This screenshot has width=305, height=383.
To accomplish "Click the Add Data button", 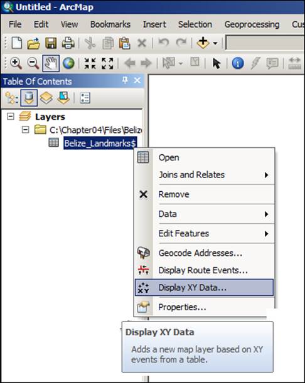I will click(203, 43).
